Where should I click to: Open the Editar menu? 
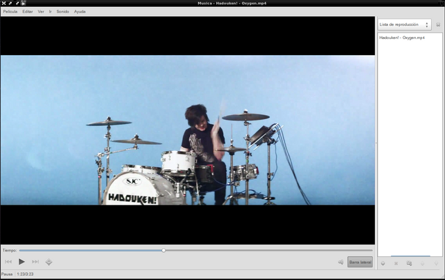pos(28,12)
